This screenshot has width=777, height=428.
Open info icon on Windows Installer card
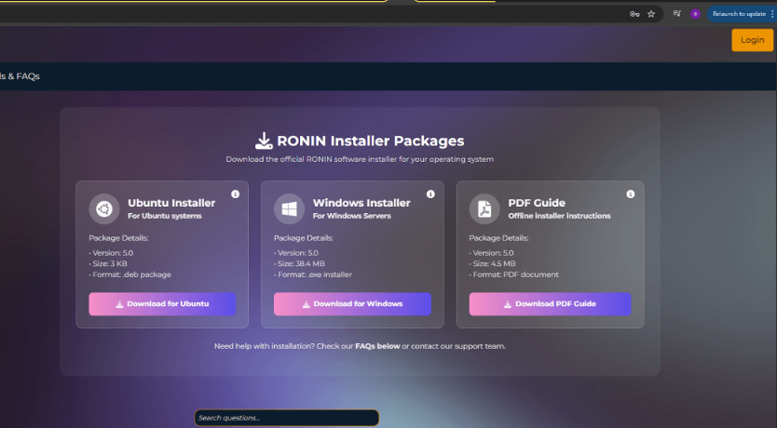430,194
